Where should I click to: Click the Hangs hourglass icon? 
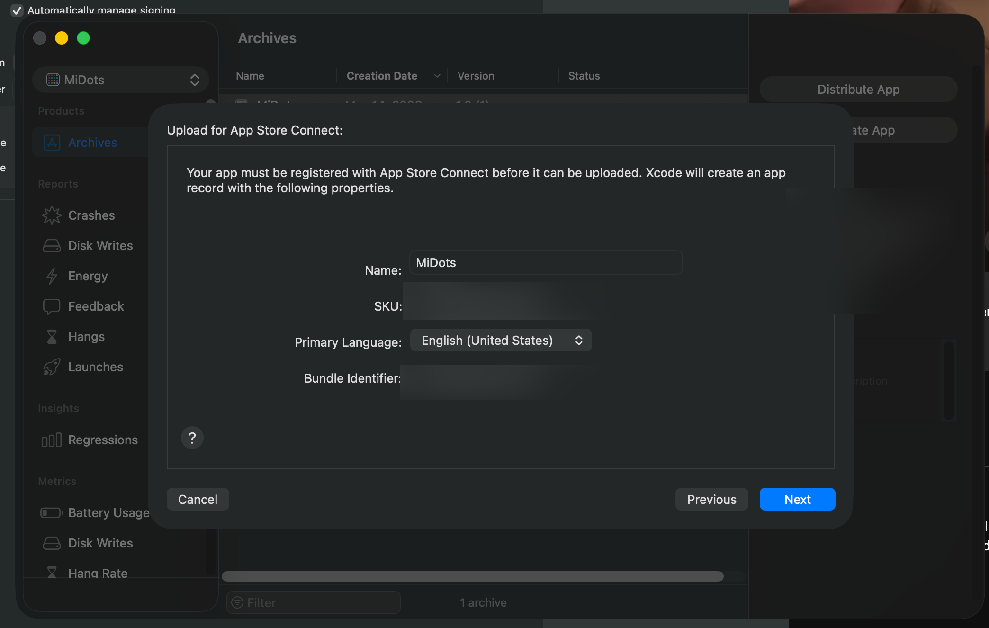[52, 337]
